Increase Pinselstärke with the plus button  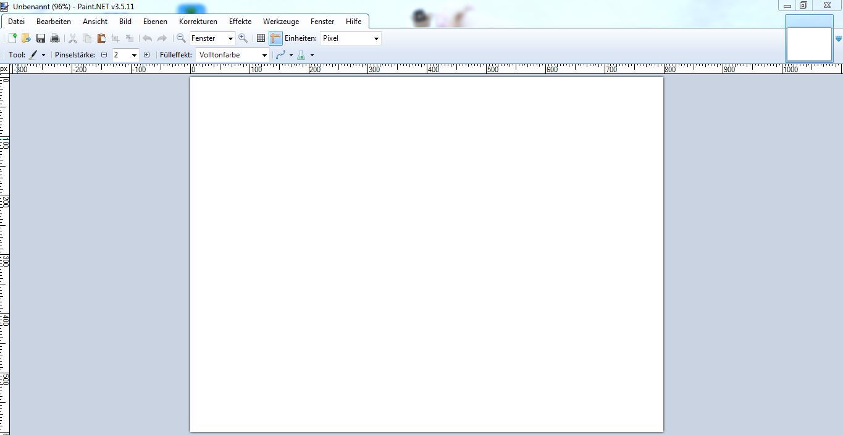[x=146, y=55]
